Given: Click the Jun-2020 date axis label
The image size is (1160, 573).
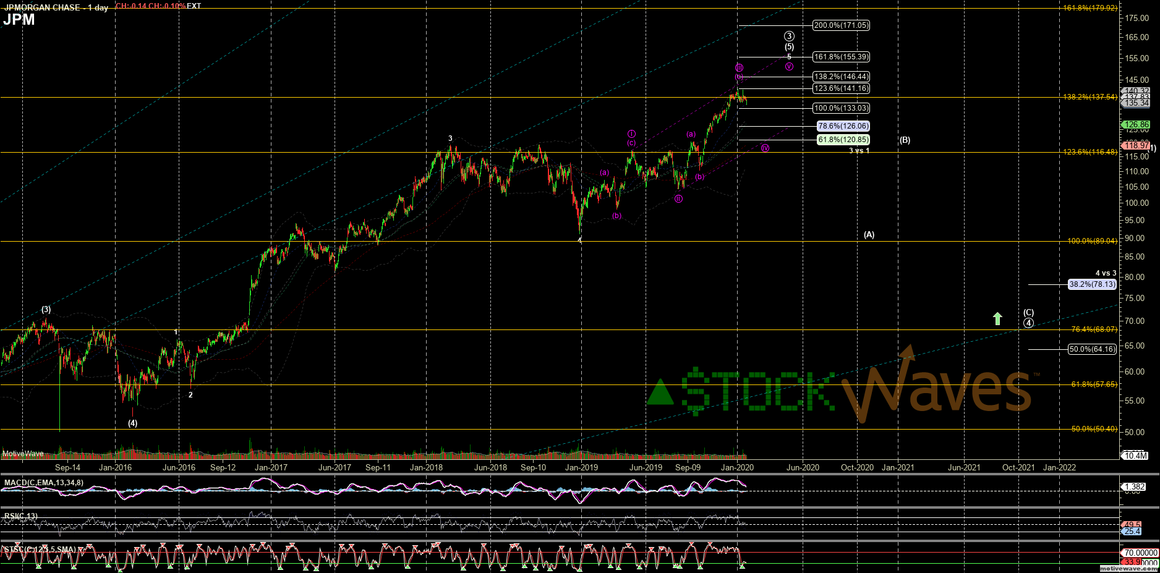Looking at the screenshot, I should click(x=803, y=467).
